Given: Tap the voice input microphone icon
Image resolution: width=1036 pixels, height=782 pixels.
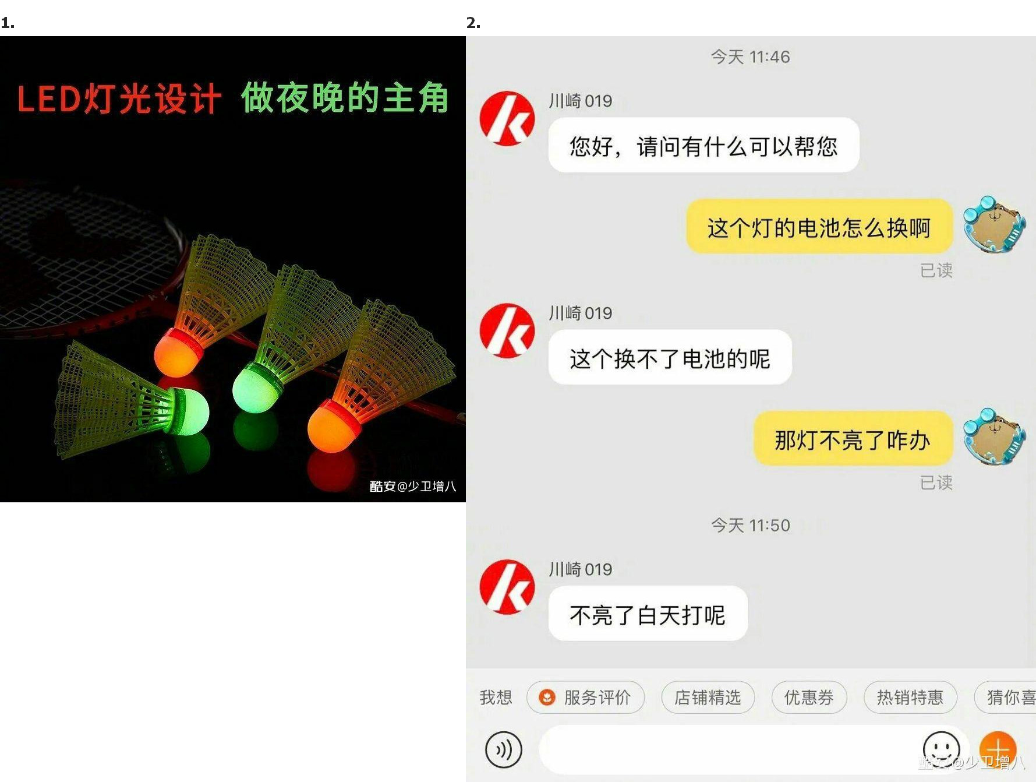Looking at the screenshot, I should (x=504, y=749).
